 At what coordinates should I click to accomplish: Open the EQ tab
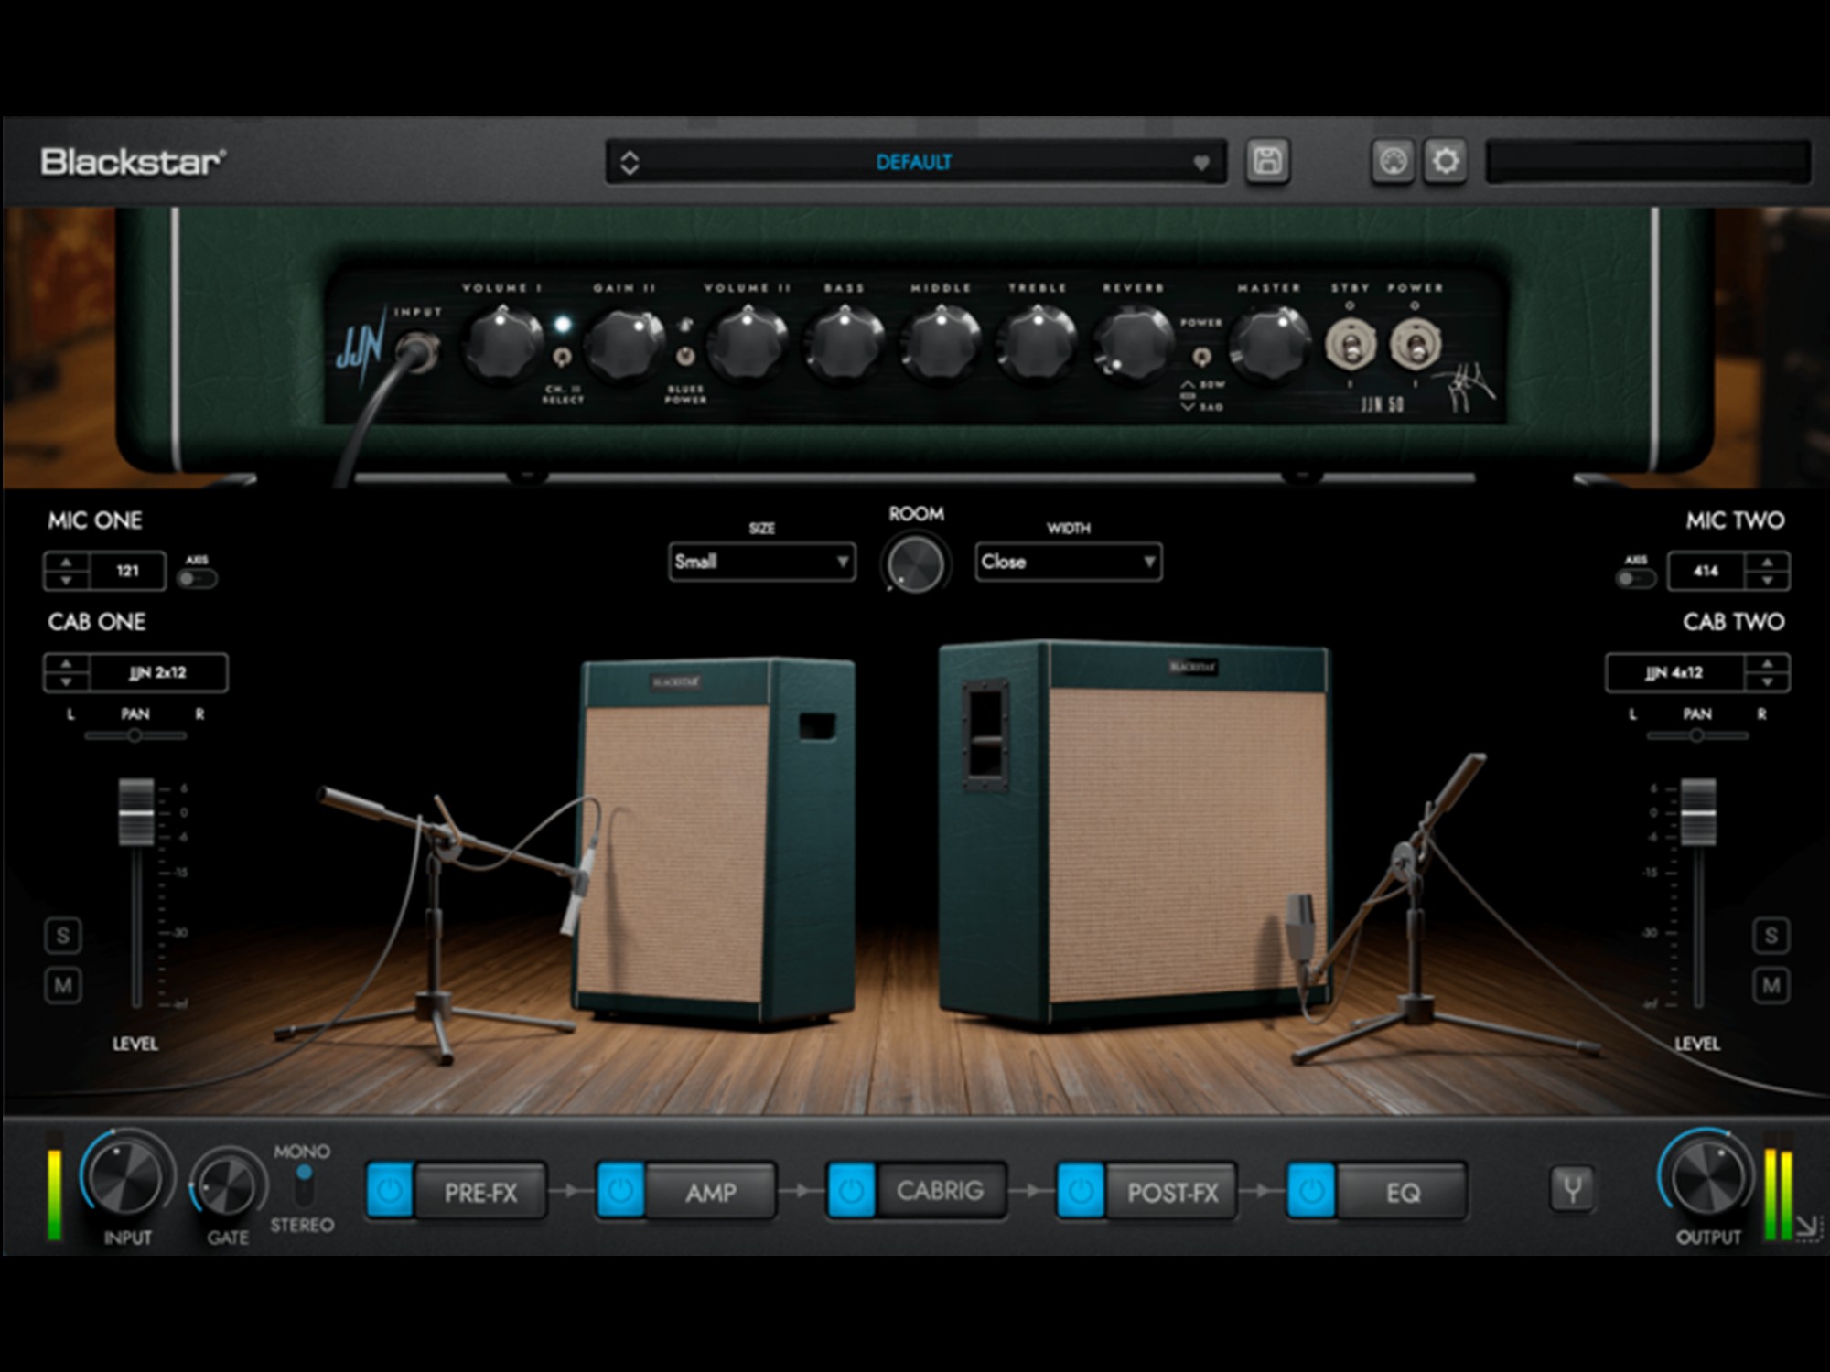pos(1403,1192)
